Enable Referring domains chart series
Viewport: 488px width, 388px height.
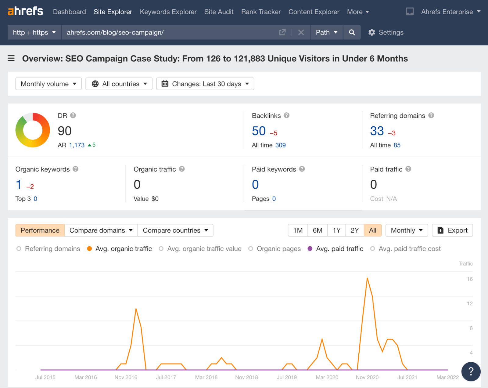click(x=19, y=249)
